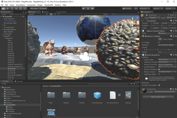This screenshot has width=177, height=118.
Task: Open the Shaded draw mode dropdown
Action: tap(36, 14)
